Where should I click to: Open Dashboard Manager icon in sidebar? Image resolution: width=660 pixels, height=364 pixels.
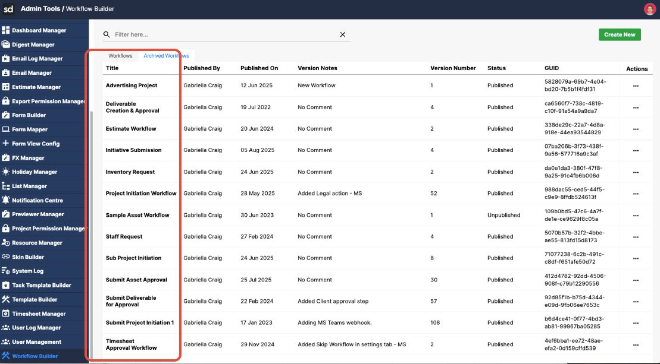point(5,30)
